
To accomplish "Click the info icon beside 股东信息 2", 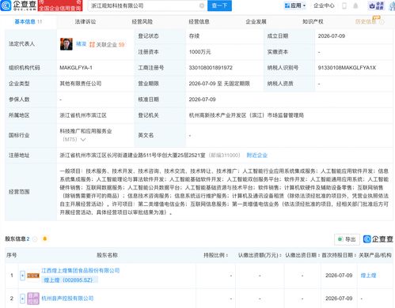I will [x=35, y=239].
